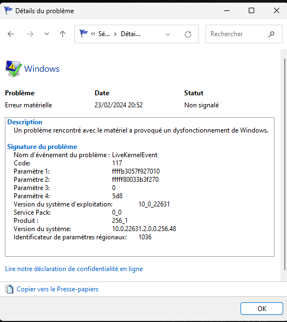This screenshot has height=322, width=287.
Task: Click the up one level arrow
Action: (62, 34)
